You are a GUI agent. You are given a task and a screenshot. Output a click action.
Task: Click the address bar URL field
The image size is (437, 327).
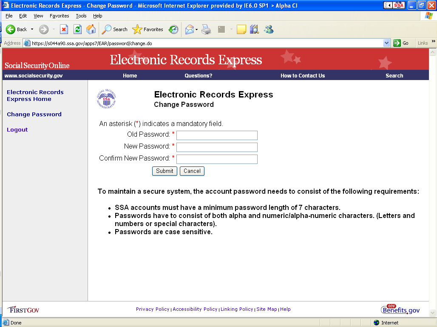(206, 43)
